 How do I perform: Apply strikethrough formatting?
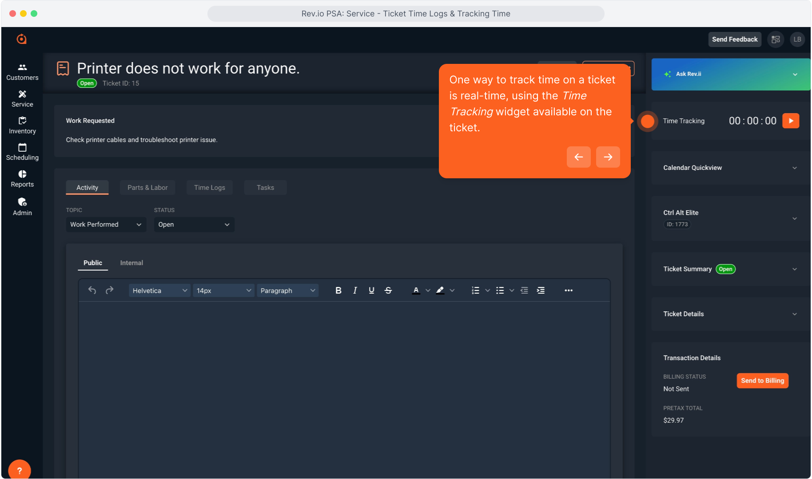point(388,291)
